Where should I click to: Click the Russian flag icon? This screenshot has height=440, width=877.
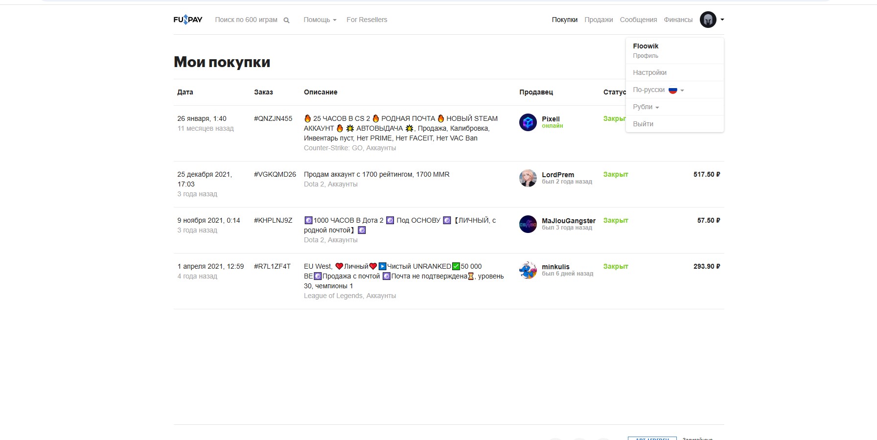673,90
